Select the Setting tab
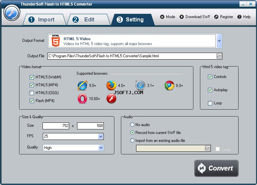 point(133,20)
